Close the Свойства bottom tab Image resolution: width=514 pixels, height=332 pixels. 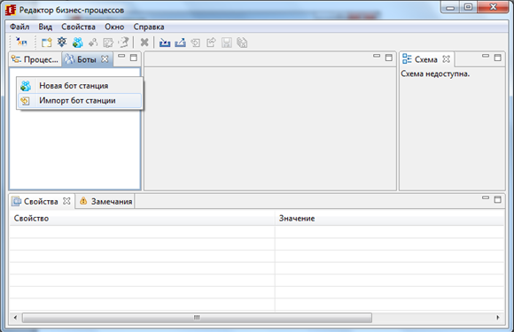[66, 201]
